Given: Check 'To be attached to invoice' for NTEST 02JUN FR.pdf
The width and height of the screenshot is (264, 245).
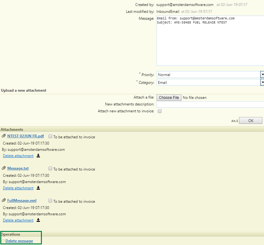Looking at the screenshot, I should pyautogui.click(x=50, y=136).
